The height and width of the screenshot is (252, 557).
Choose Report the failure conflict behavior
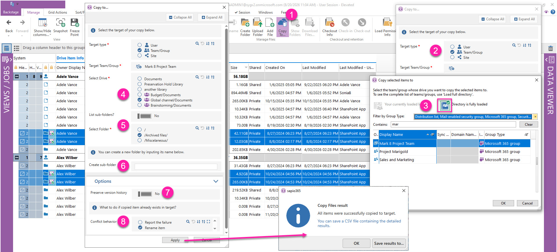[x=140, y=222]
